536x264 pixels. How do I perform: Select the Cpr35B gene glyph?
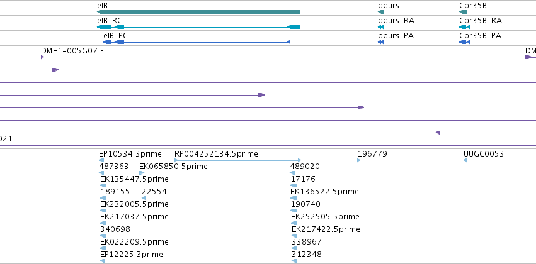(463, 12)
